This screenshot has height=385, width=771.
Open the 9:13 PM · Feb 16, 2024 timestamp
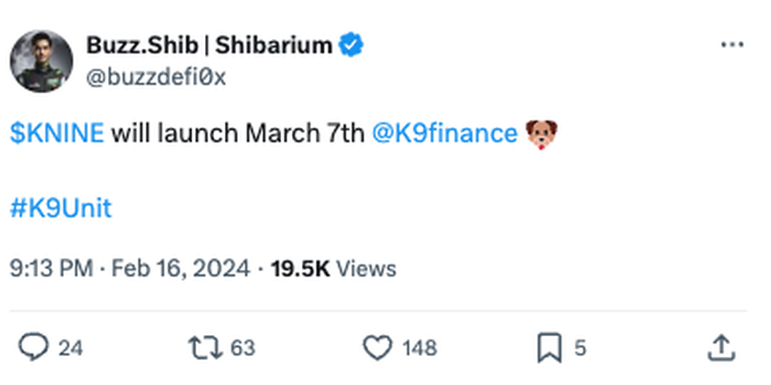point(130,268)
